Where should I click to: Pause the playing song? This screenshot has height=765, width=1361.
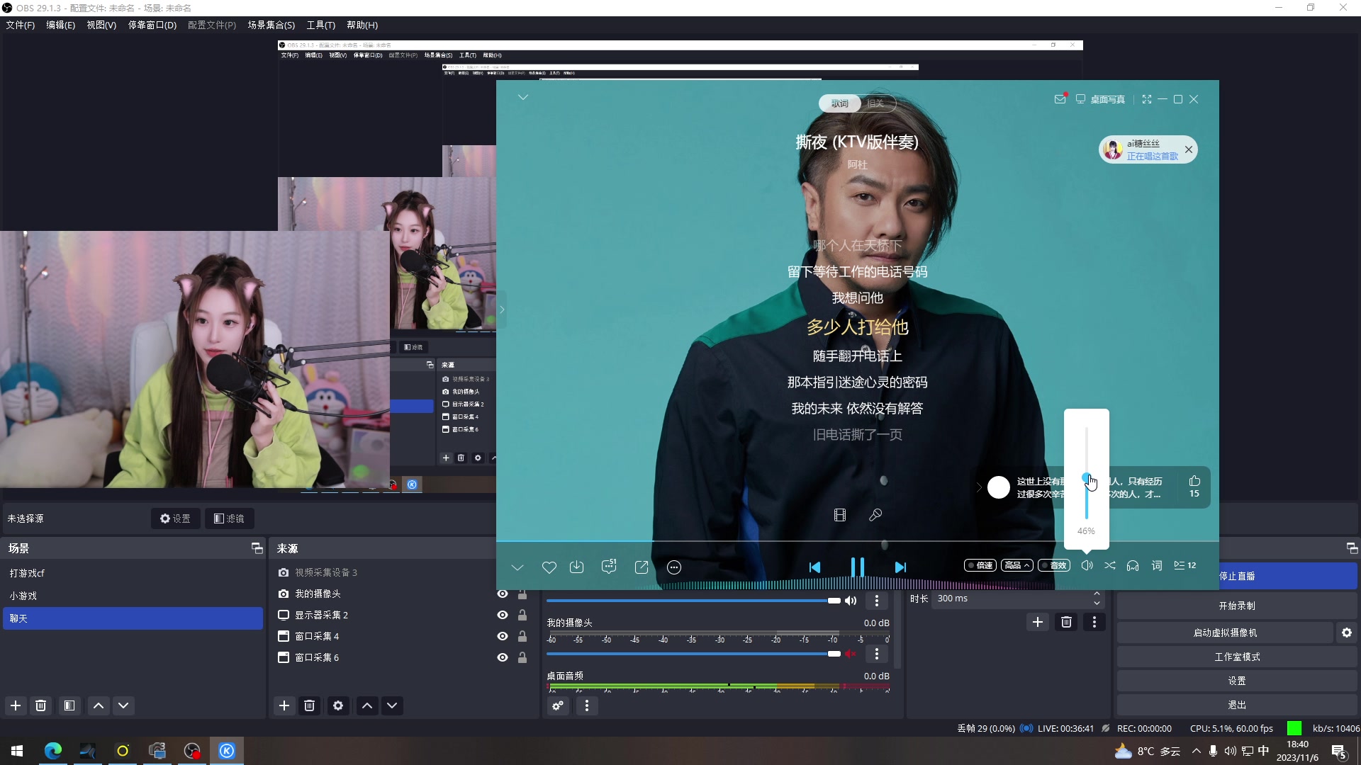click(x=857, y=567)
